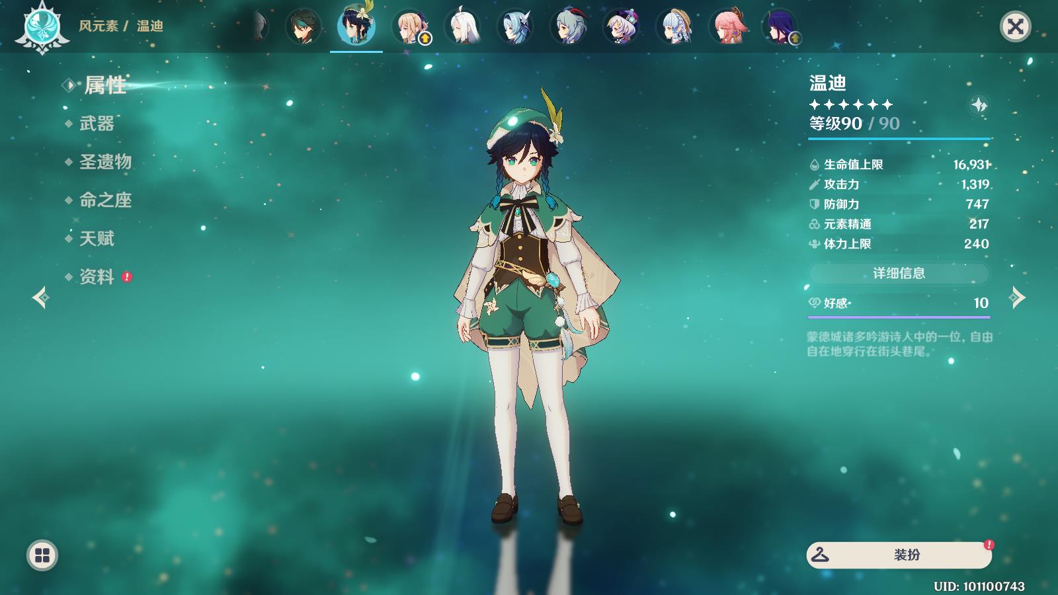Screen dimensions: 1058x595
Task: Switch to Shenhe's white-haired portrait
Action: pos(462,27)
